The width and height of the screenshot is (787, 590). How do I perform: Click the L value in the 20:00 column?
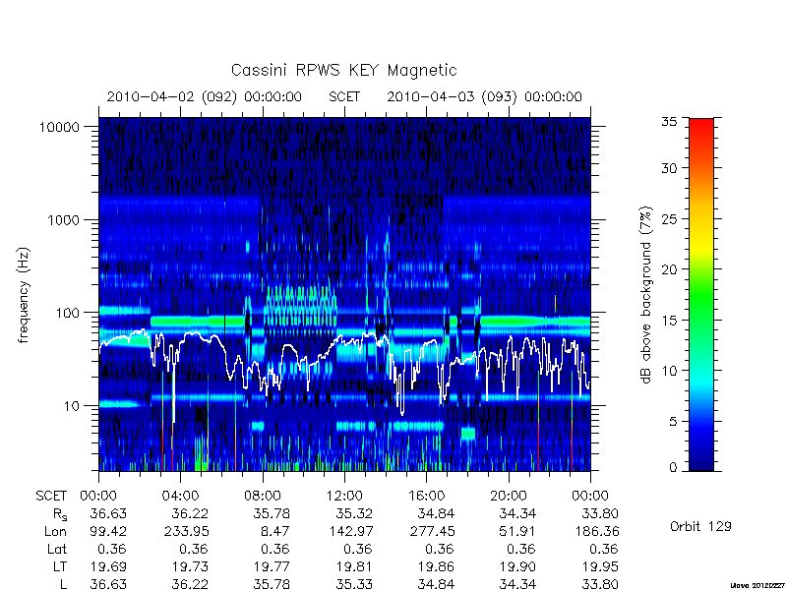coord(517,584)
